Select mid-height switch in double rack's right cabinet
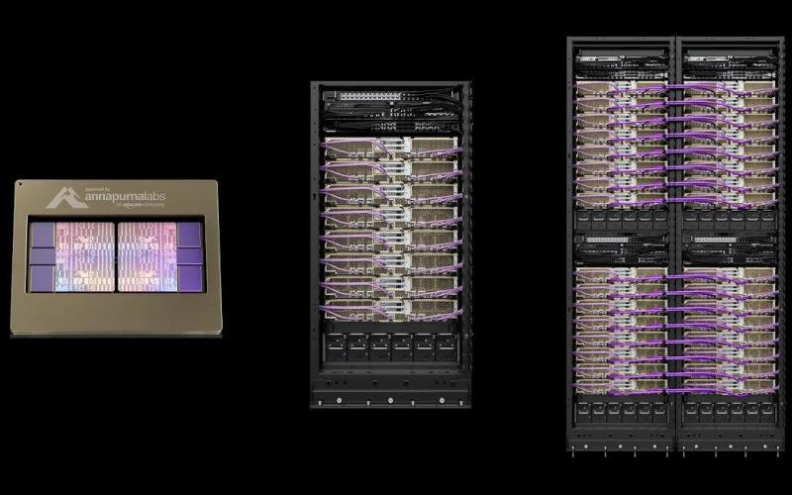 click(728, 241)
